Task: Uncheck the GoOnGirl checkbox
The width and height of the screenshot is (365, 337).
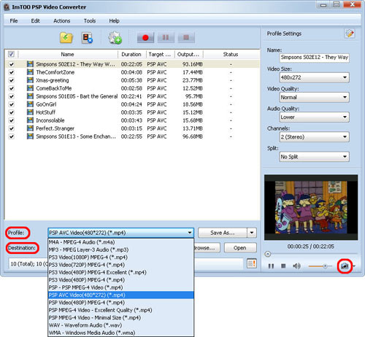Action: (x=11, y=104)
